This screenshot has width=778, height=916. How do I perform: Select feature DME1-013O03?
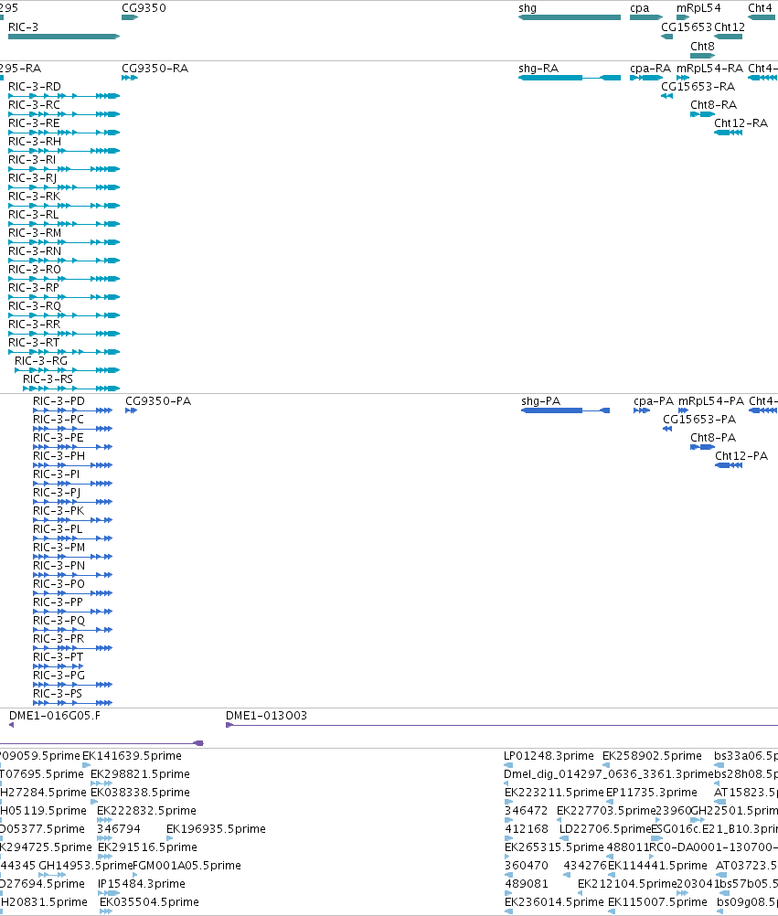click(x=502, y=725)
